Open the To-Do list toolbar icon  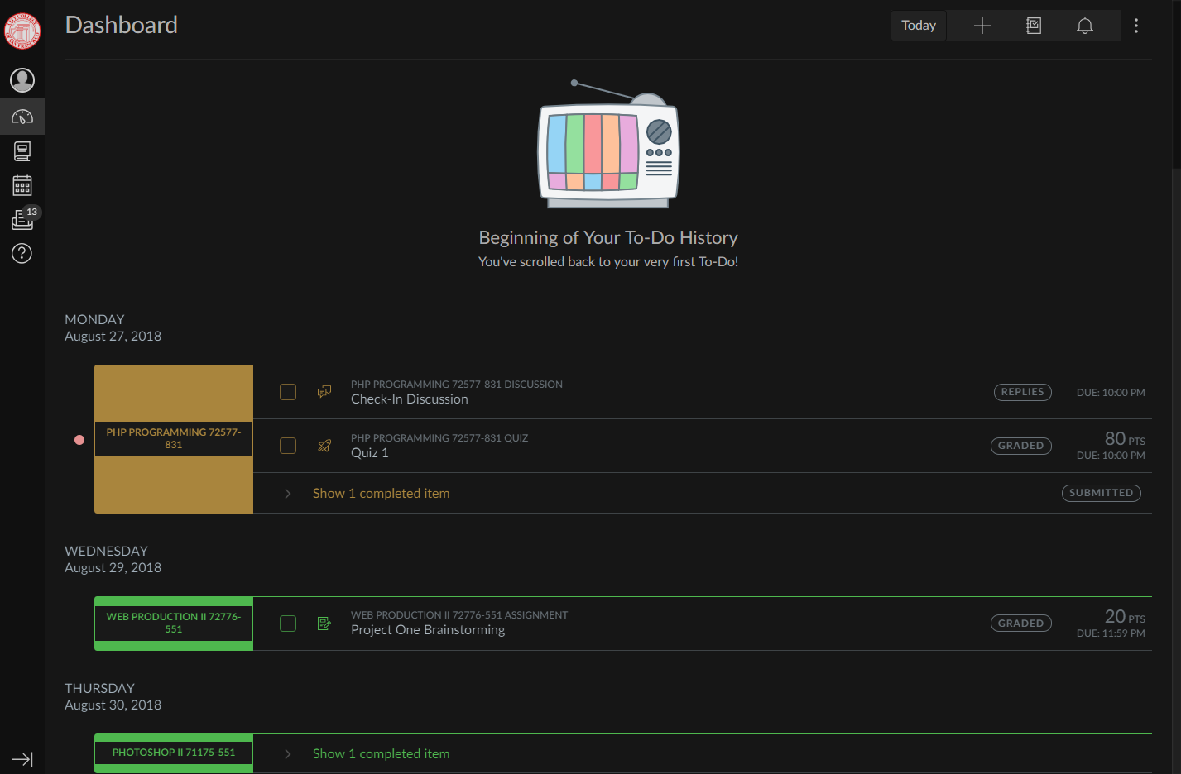(x=1034, y=25)
